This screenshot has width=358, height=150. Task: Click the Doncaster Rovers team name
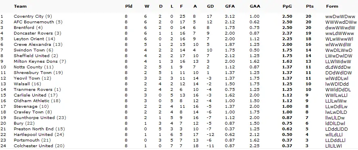(33, 33)
